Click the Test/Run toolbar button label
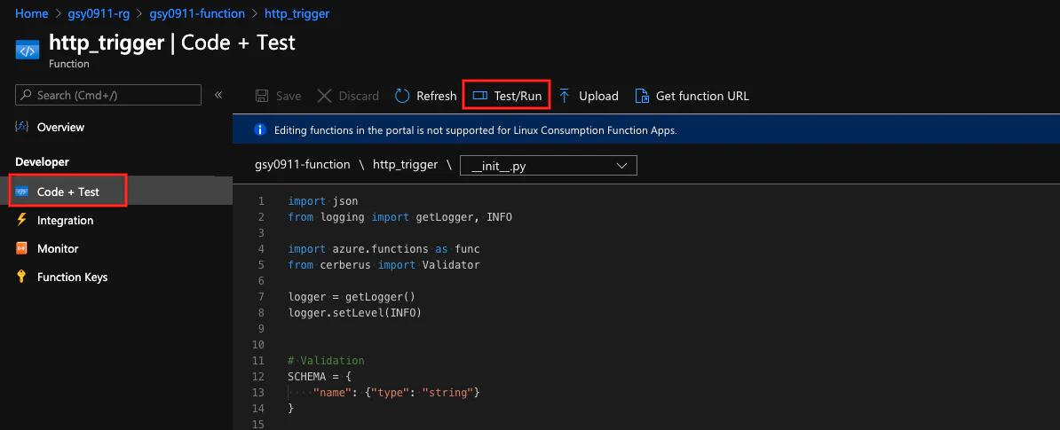This screenshot has height=430, width=1060. tap(518, 96)
